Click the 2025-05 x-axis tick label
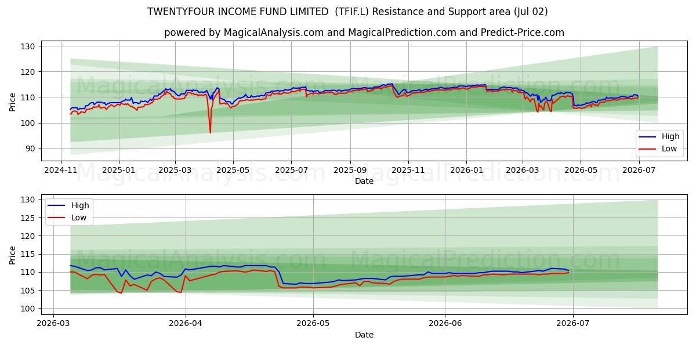 [x=233, y=171]
